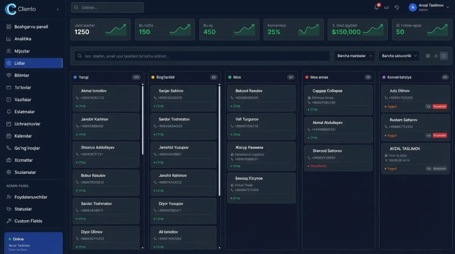Open the Eslatmalar reminders icon
The height and width of the screenshot is (254, 455).
[x=8, y=111]
